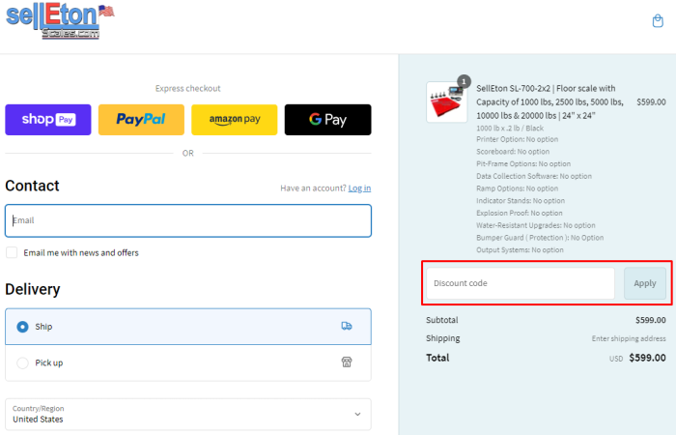Click the product price $599.00 beside title
676x435 pixels.
[x=651, y=101]
